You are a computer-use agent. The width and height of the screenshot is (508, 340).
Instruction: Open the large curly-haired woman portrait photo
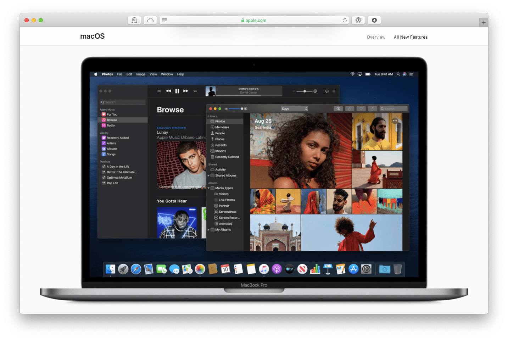point(301,151)
